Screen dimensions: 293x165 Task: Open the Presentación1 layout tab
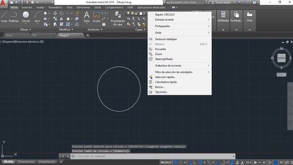pyautogui.click(x=26, y=161)
